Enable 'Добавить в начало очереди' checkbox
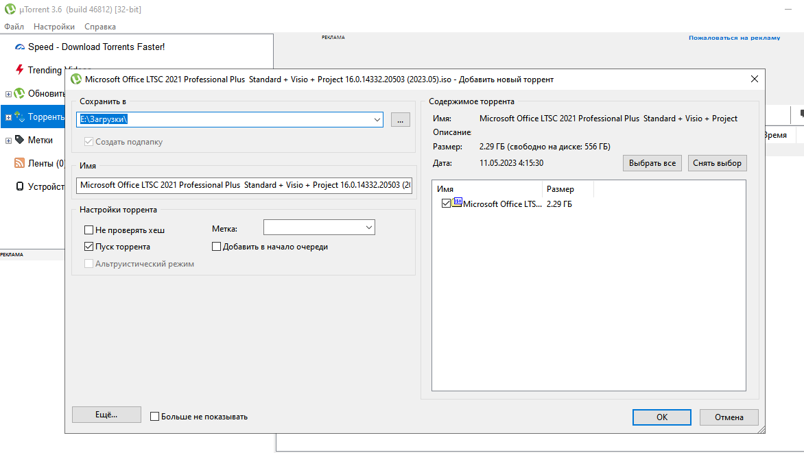 pos(216,247)
